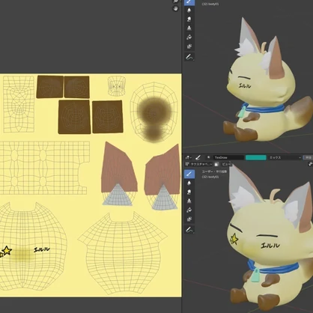Select Smear tool in upper viewport toolbar
Viewport: 313px width, 313px height.
point(189,19)
